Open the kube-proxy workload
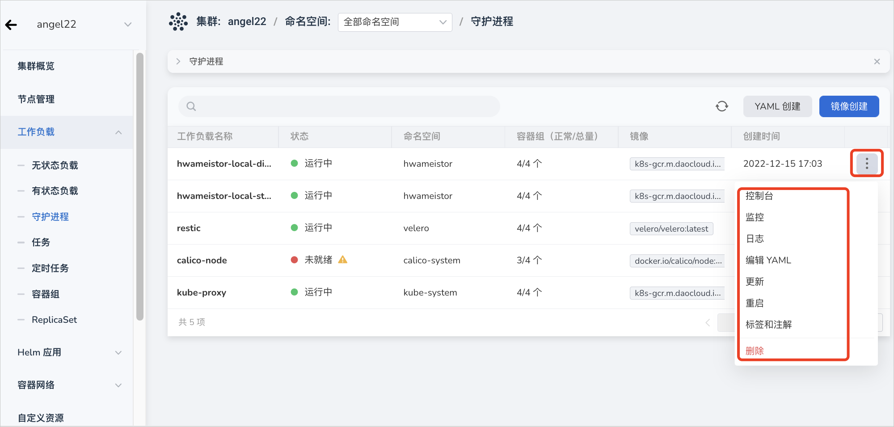This screenshot has height=427, width=894. click(201, 292)
